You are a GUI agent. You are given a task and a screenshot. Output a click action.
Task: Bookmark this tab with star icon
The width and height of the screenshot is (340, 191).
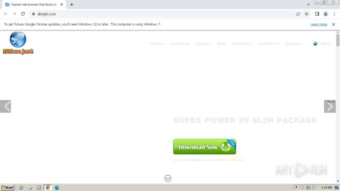click(307, 14)
